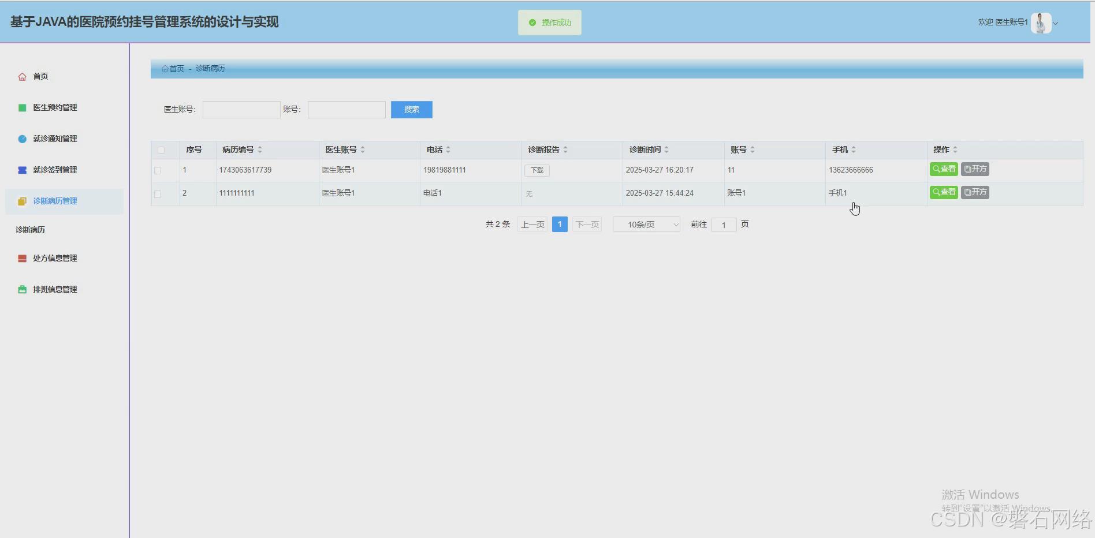Image resolution: width=1095 pixels, height=538 pixels.
Task: Sort by 电话 column arrows
Action: tap(448, 150)
